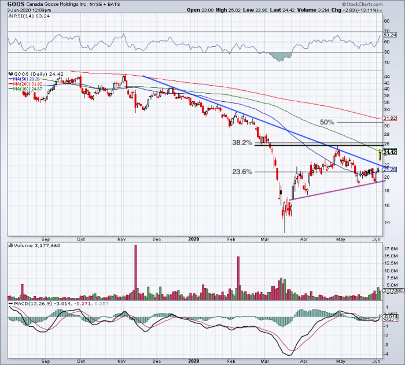Image resolution: width=405 pixels, height=365 pixels.
Task: Click the yellow highlighted latest candle
Action: 378,154
